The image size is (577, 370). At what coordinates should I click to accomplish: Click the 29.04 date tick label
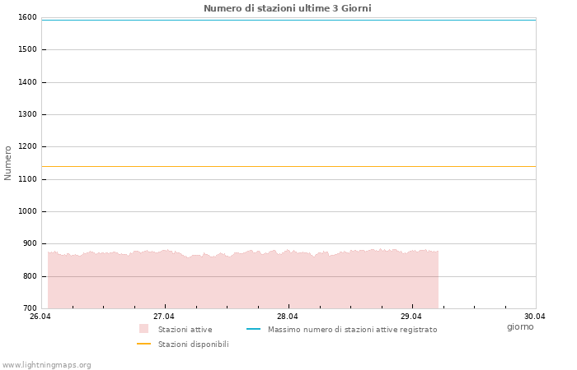(411, 317)
